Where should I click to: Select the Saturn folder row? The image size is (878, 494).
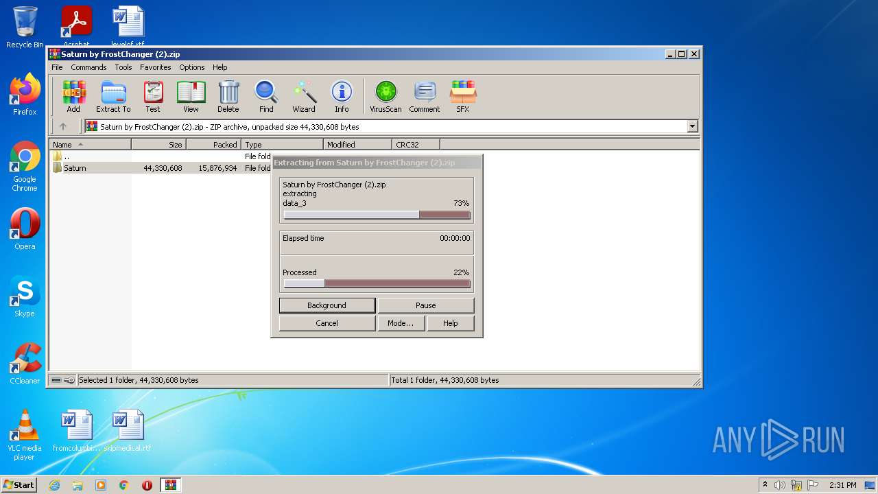[161, 168]
